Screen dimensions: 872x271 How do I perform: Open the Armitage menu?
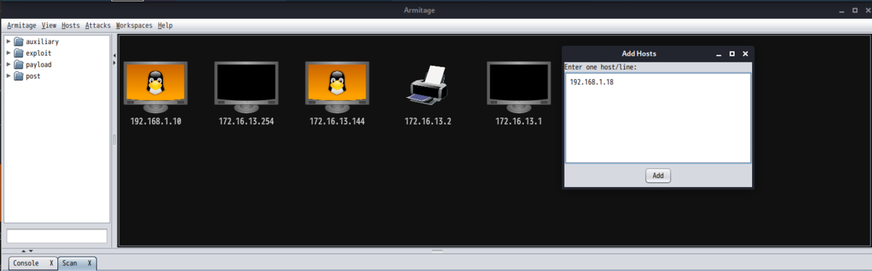21,25
